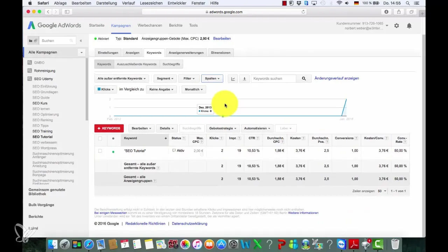
Task: Open the "Keine Angabe" comparison dropdown
Action: 162,89
